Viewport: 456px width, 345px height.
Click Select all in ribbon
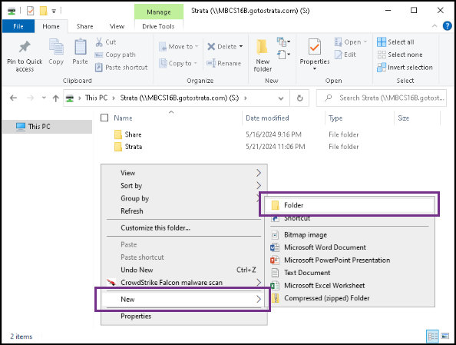[x=395, y=42]
